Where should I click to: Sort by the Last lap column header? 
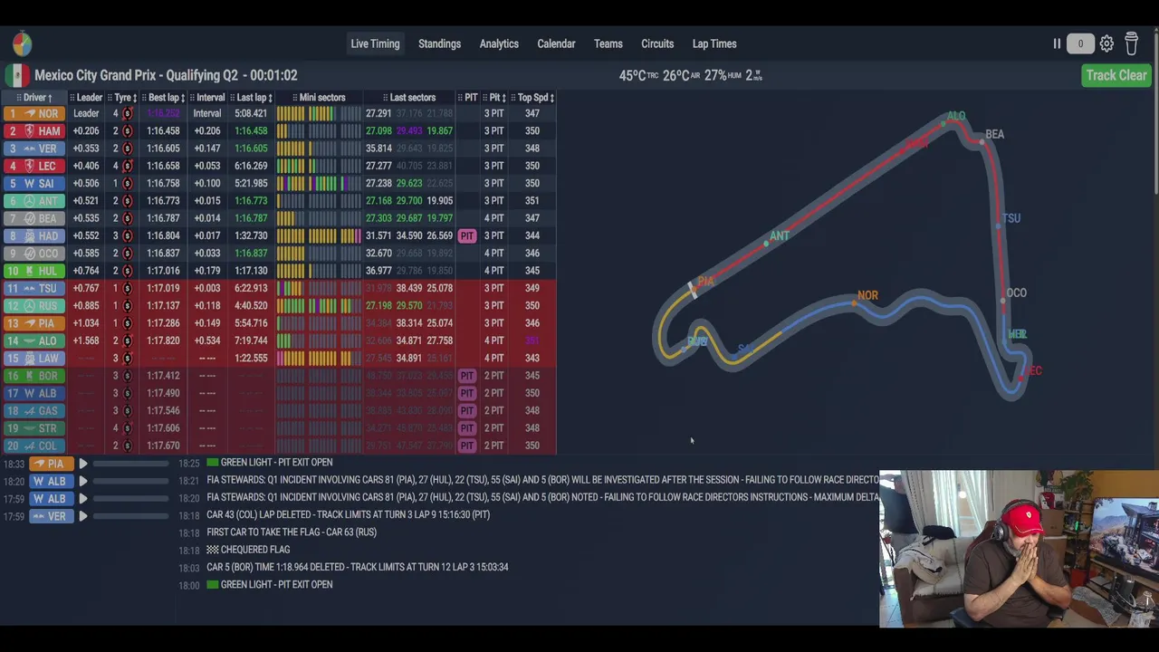pos(251,98)
